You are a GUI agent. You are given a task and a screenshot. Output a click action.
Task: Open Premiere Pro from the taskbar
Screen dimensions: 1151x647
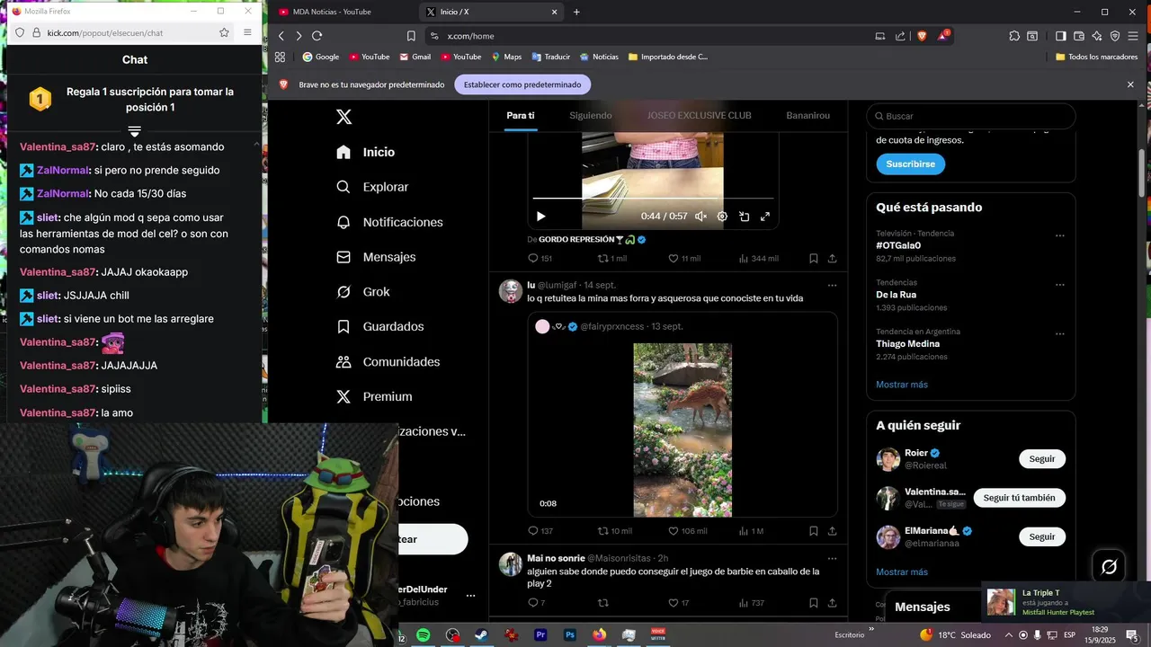pos(540,635)
